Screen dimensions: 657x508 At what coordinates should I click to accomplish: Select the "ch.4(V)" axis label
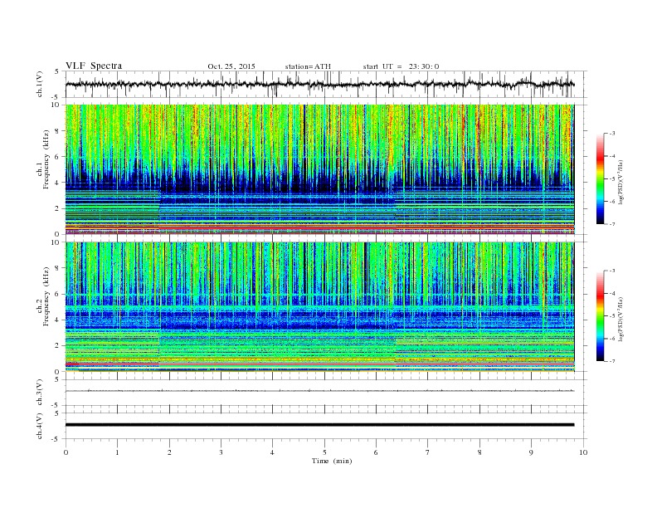40,426
